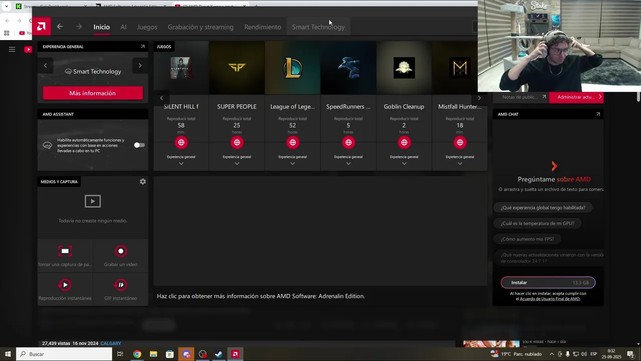This screenshot has height=361, width=641.
Task: Click Instalar 13.3 GB button
Action: 548,282
